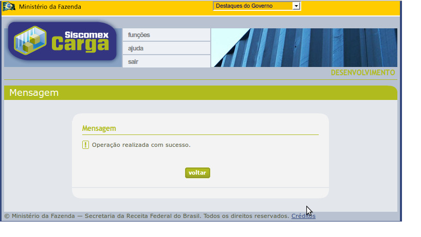Open the Créditos link in the footer
Image resolution: width=421 pixels, height=237 pixels.
tap(303, 216)
